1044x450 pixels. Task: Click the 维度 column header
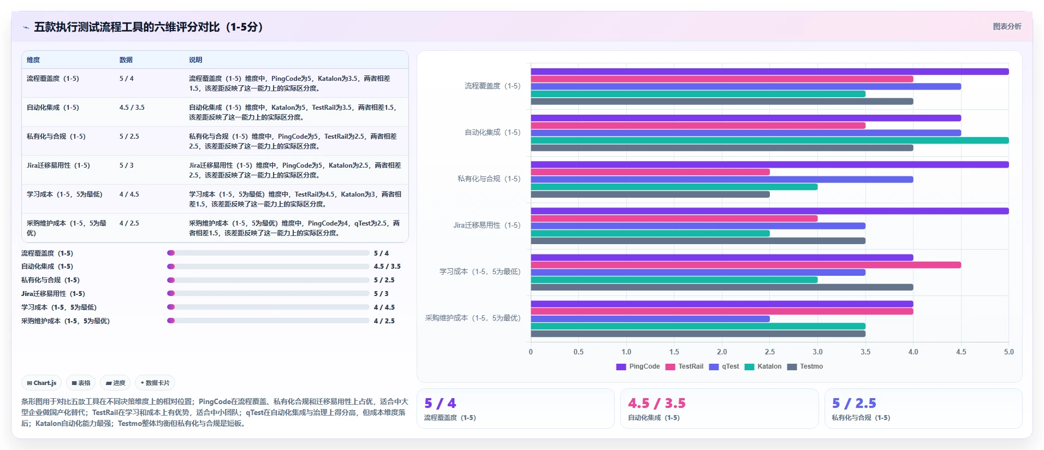tap(33, 60)
